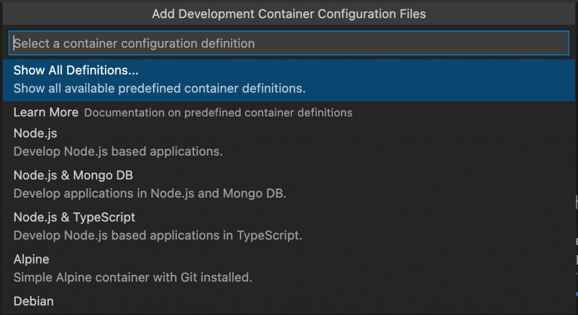Focus the container configuration definition search box
Image resolution: width=578 pixels, height=315 pixels.
pyautogui.click(x=288, y=43)
